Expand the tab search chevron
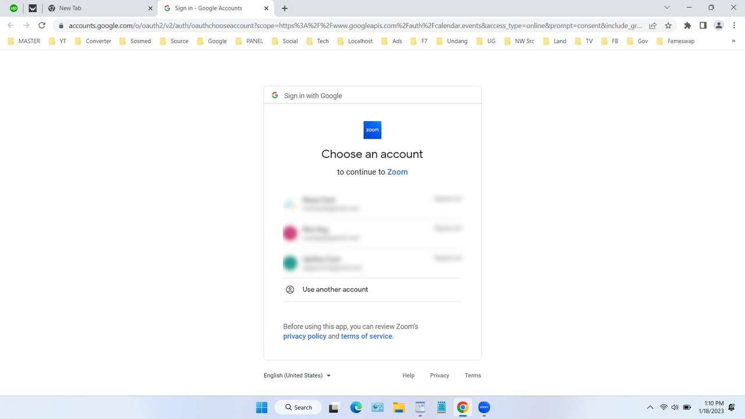This screenshot has width=745, height=419. coord(666,8)
